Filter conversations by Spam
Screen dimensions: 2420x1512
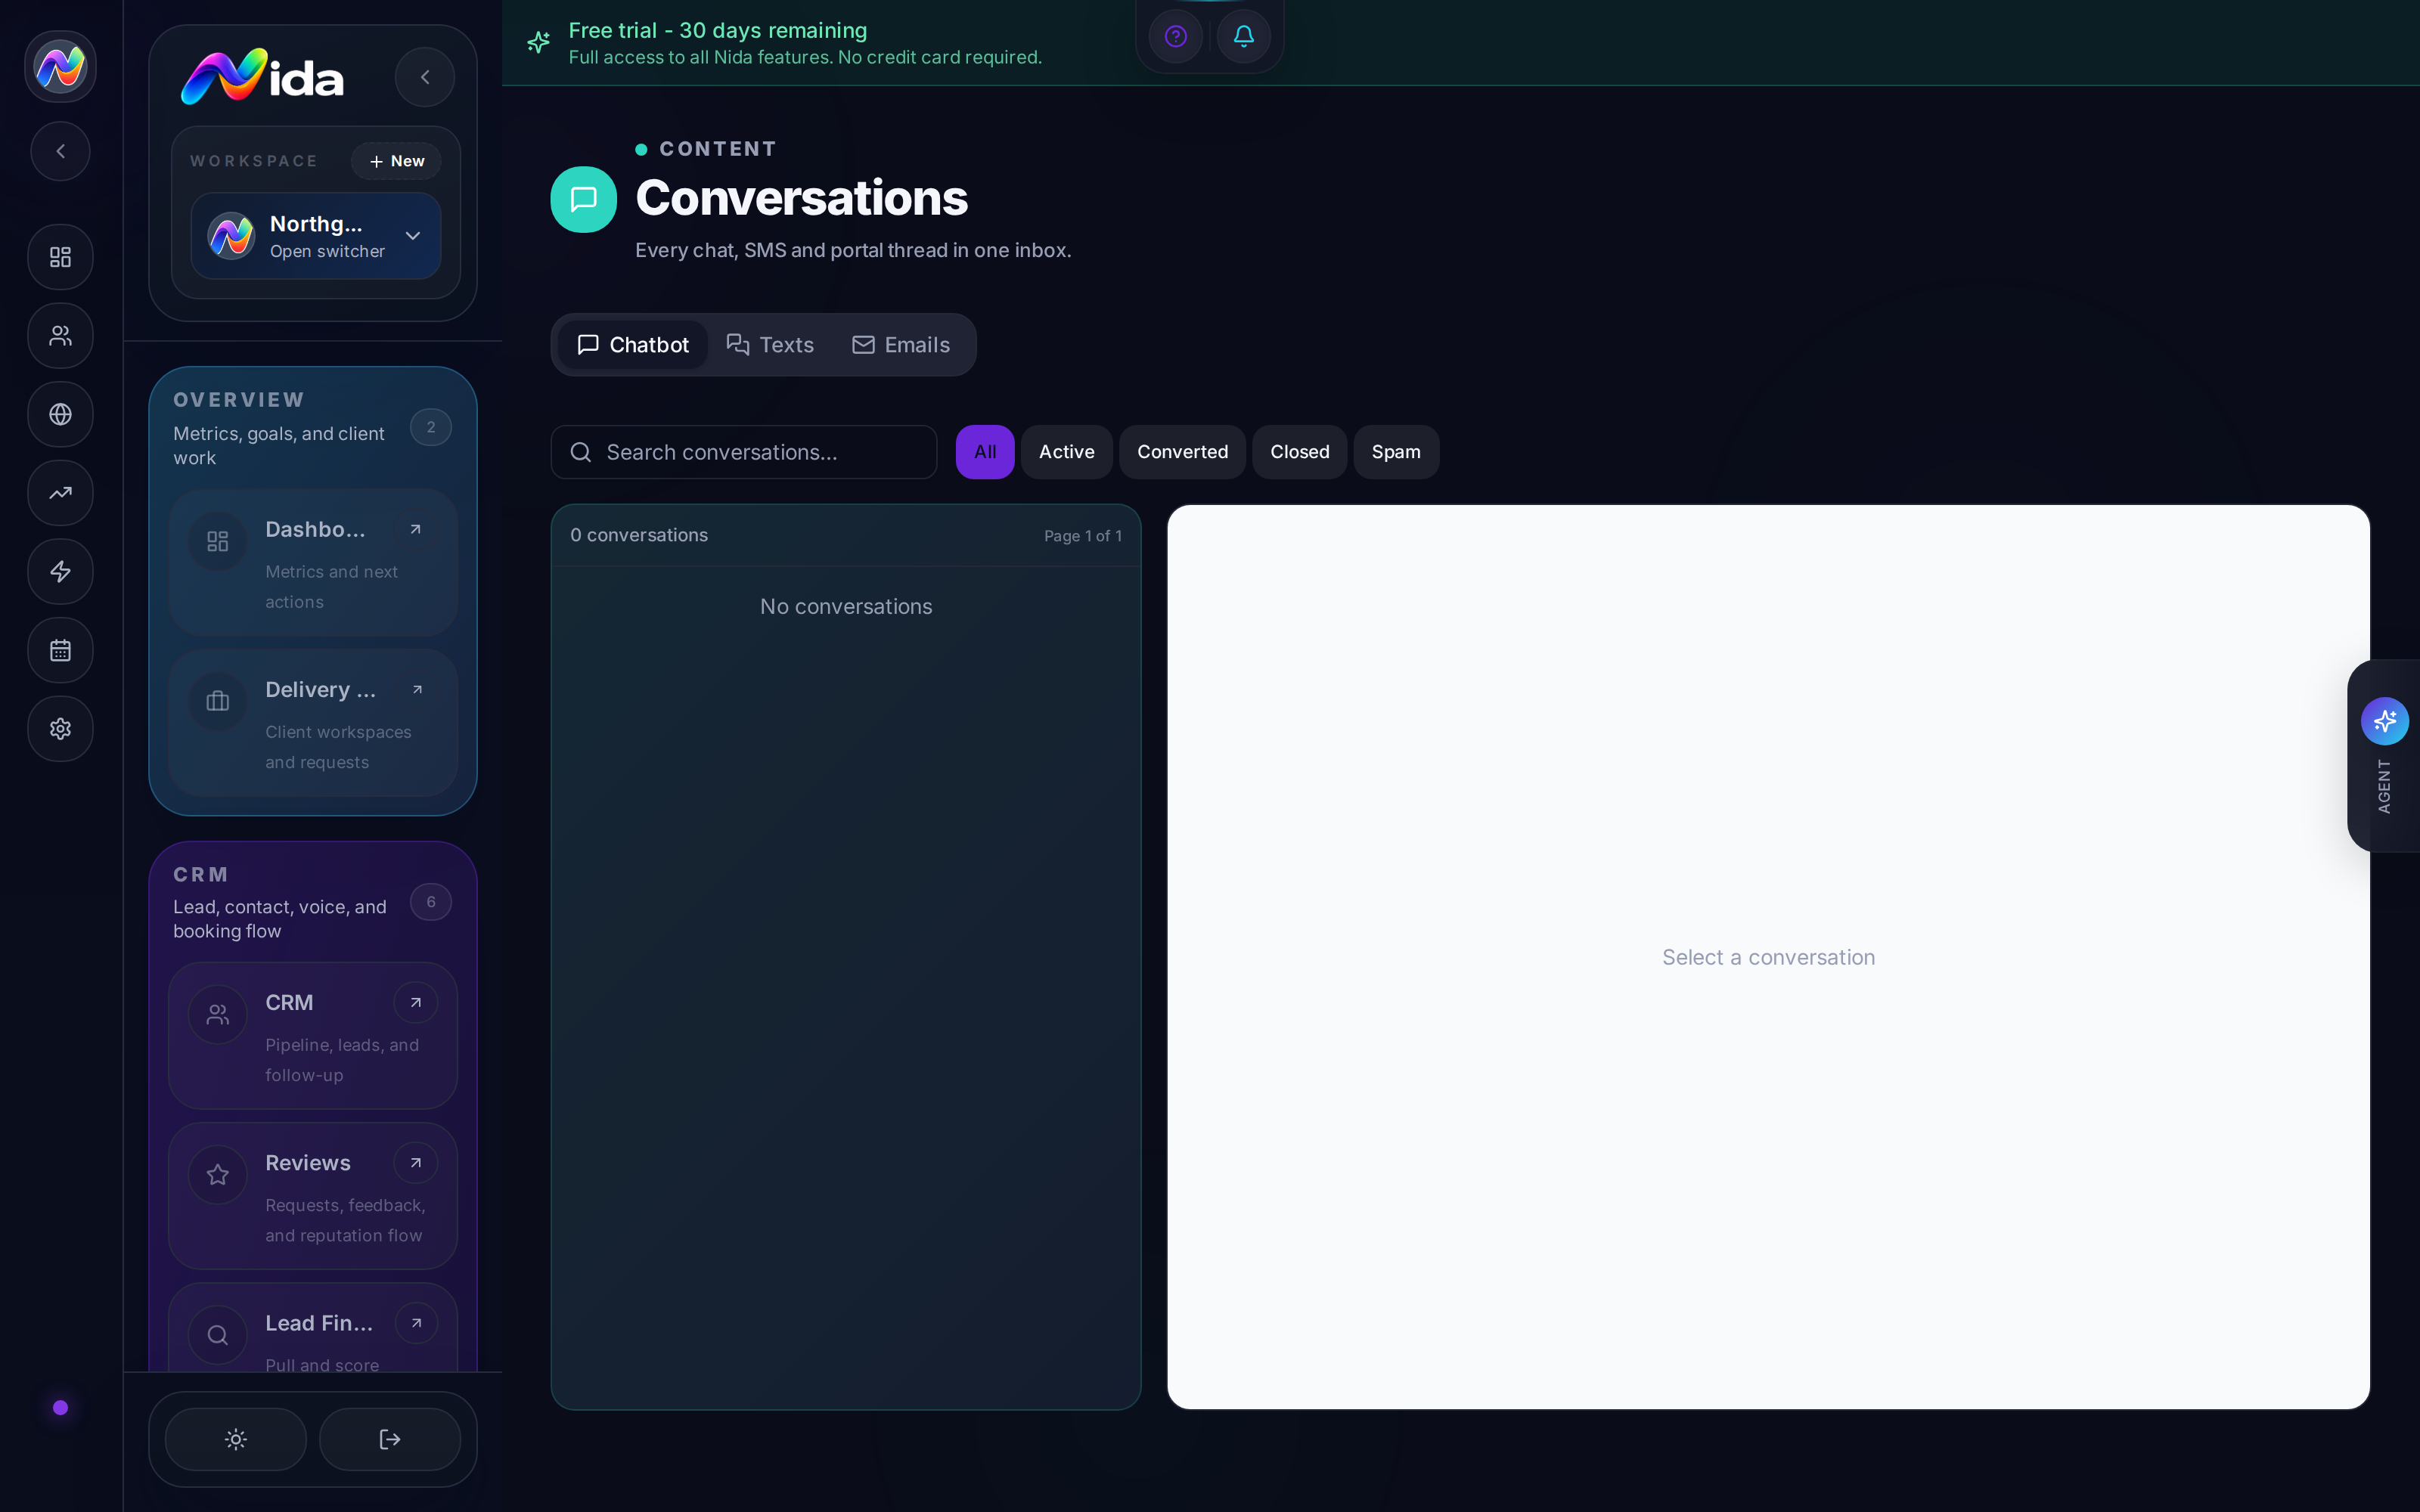point(1396,452)
